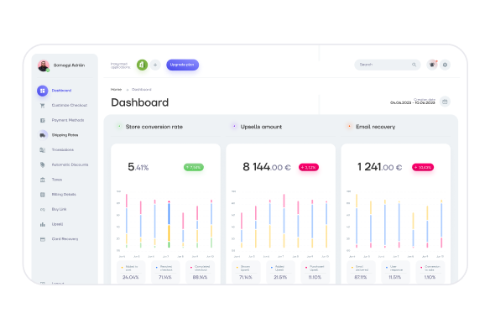Screen dimensions: 490x329
Task: Click the Automatic Discounts tag icon
Action: [x=43, y=164]
